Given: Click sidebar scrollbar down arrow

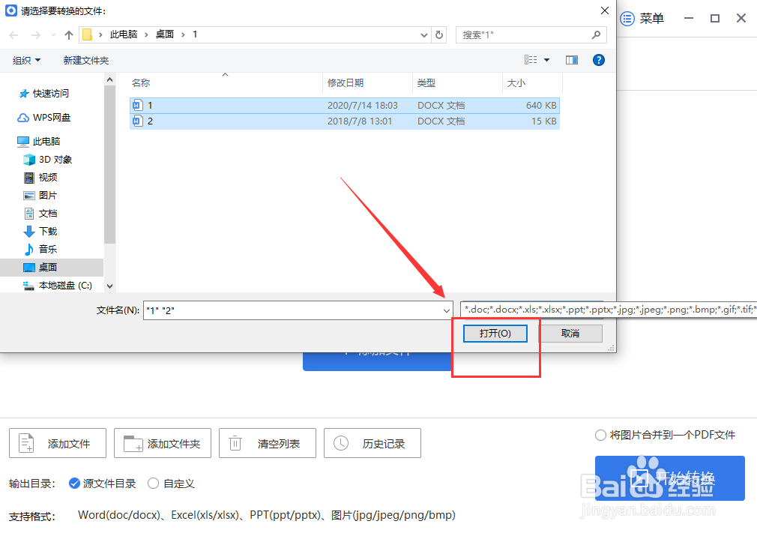Looking at the screenshot, I should [109, 286].
